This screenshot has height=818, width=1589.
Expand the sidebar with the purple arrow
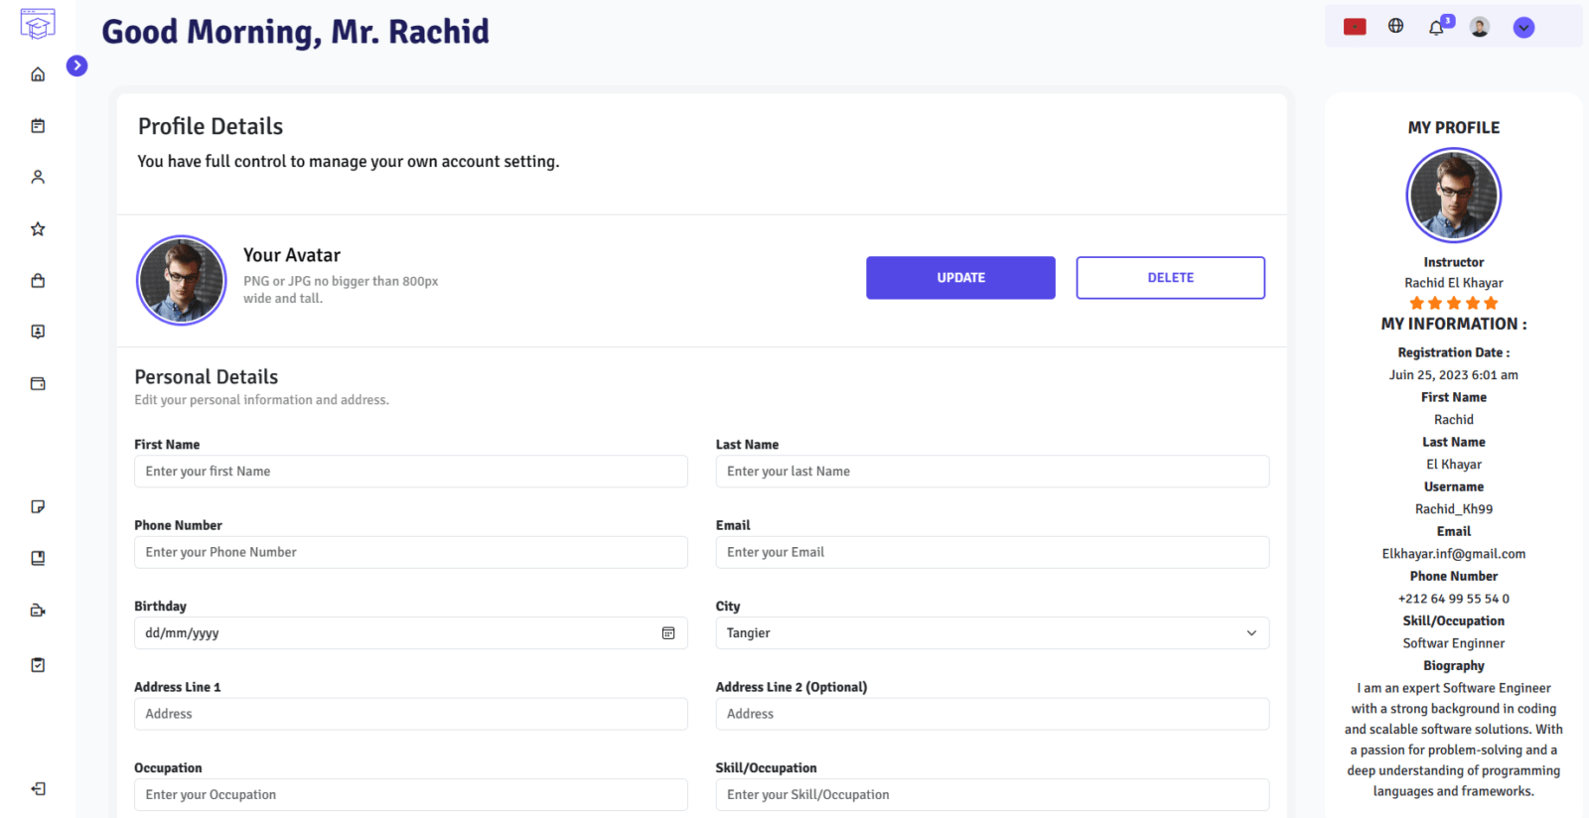coord(76,66)
